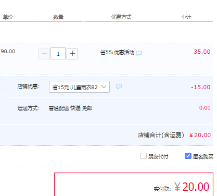Click the 单价 column header
This screenshot has width=217, height=196.
pos(8,17)
